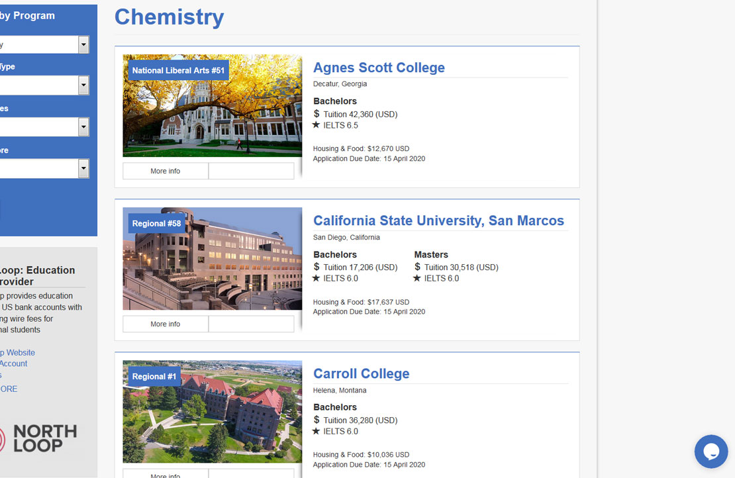Viewport: 735px width, 478px height.
Task: Open the Carroll College heading link
Action: click(361, 373)
